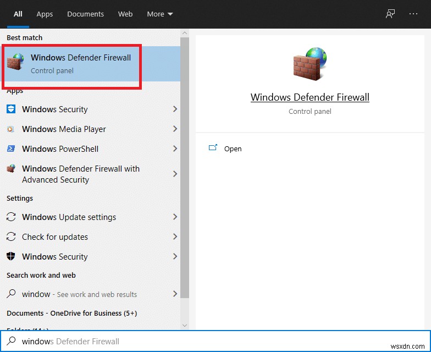This screenshot has width=431, height=352.
Task: Click Documents - OneDrive for Business (5+) header
Action: pos(71,313)
